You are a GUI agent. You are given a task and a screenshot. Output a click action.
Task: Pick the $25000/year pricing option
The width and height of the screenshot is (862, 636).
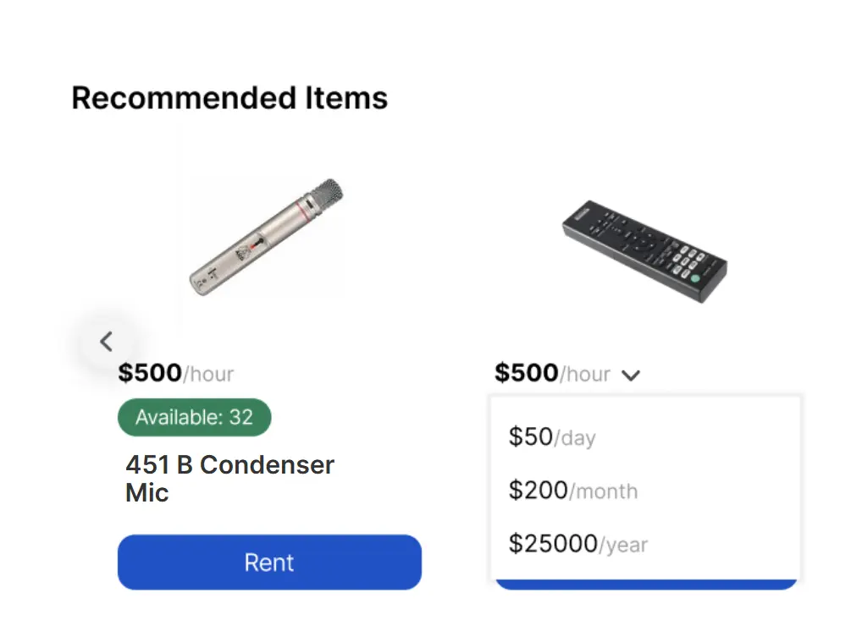pyautogui.click(x=577, y=544)
